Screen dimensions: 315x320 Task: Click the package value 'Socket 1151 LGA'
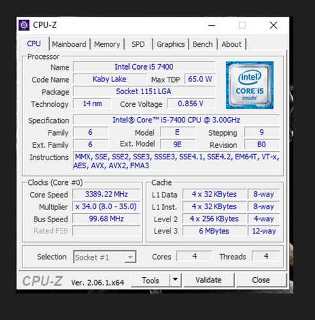pyautogui.click(x=144, y=92)
